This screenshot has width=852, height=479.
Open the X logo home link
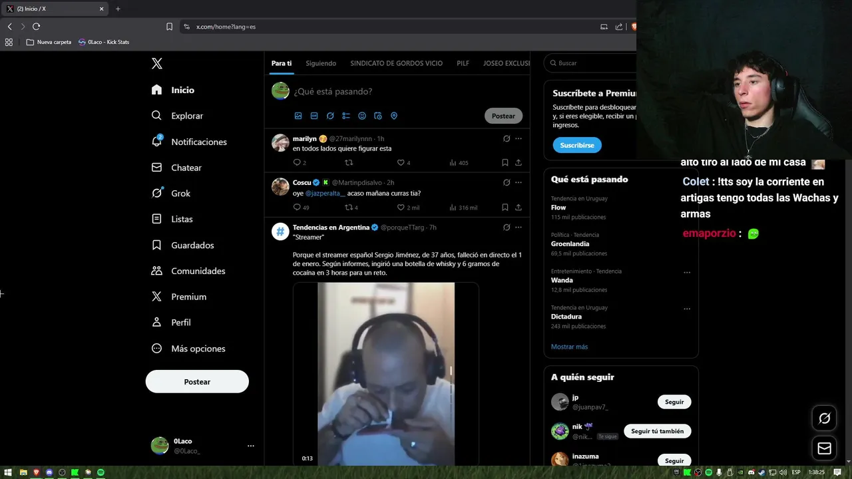pyautogui.click(x=156, y=63)
